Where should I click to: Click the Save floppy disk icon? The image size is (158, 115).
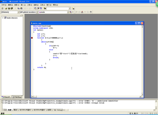(9, 8)
